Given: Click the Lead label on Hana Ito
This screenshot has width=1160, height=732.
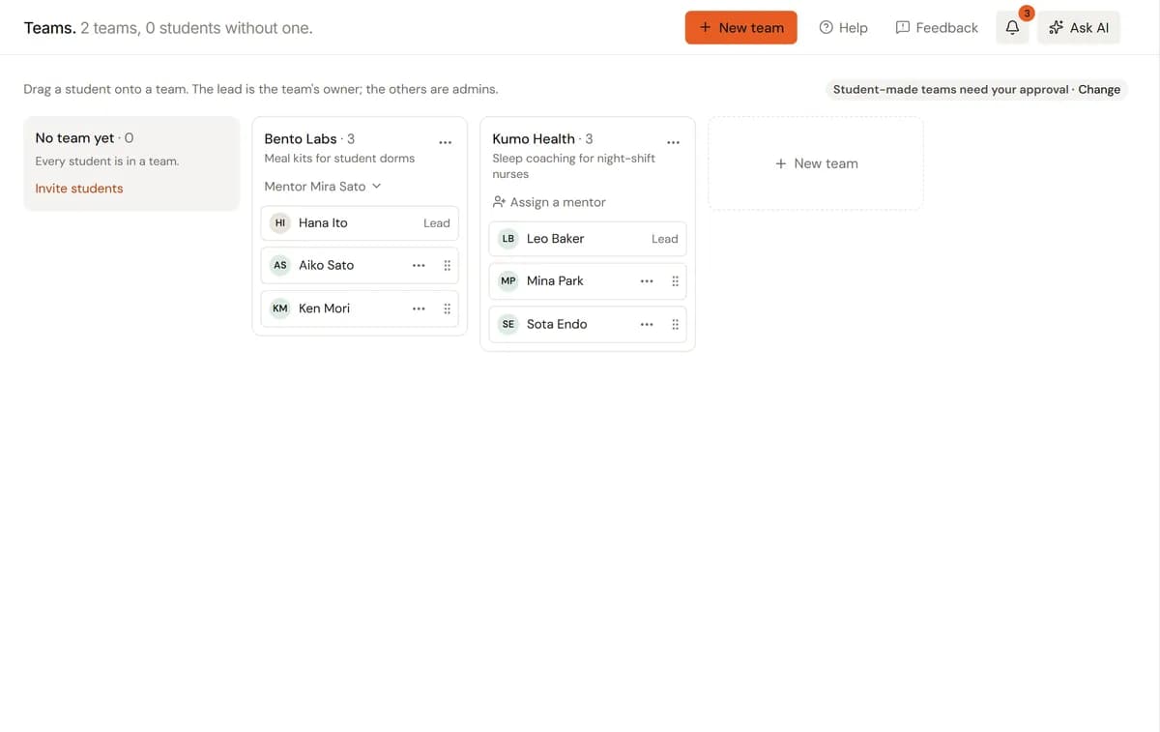Looking at the screenshot, I should pos(437,223).
